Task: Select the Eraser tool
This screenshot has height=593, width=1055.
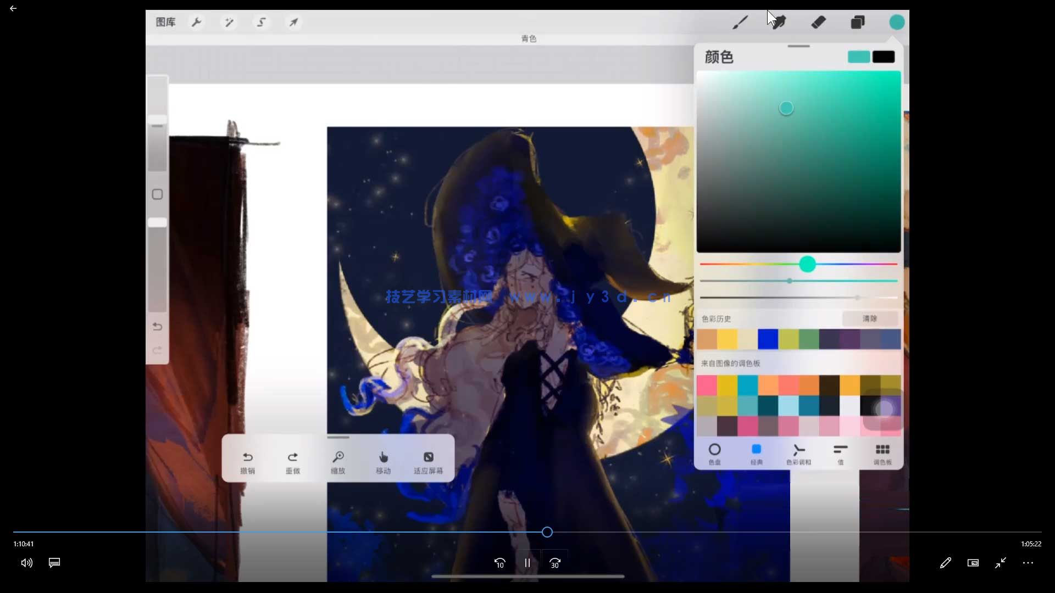Action: 819,23
